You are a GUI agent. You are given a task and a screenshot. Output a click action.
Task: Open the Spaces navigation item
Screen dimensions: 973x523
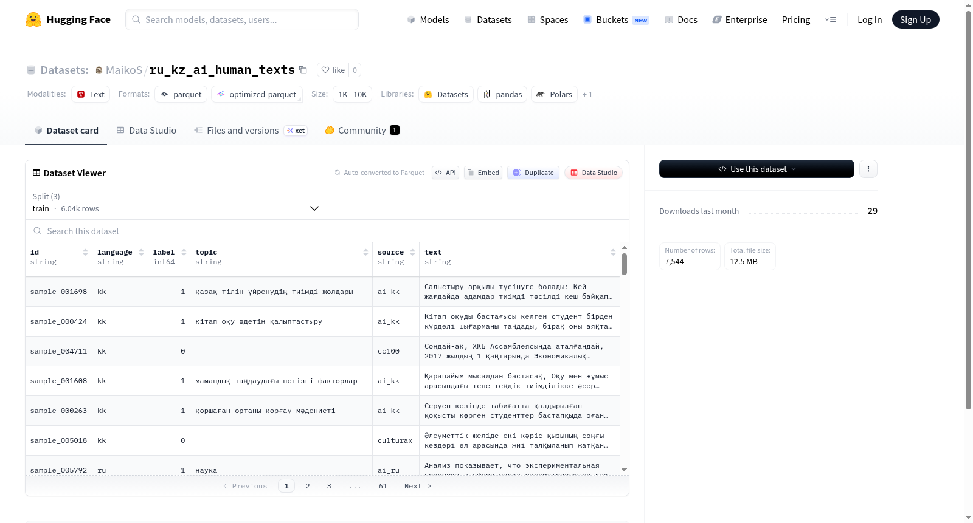548,19
